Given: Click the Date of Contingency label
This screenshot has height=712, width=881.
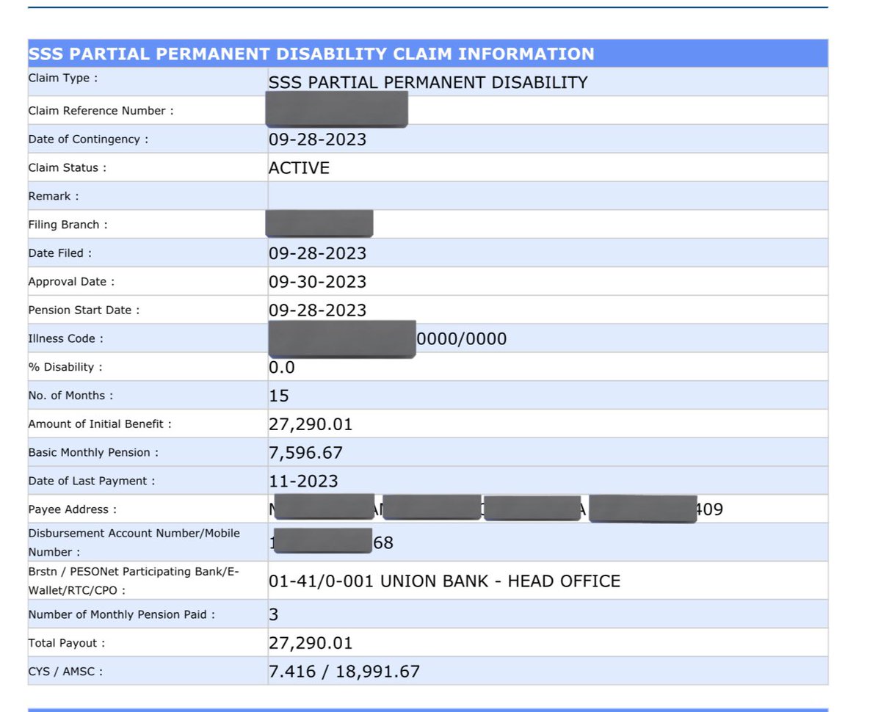Looking at the screenshot, I should pos(88,139).
